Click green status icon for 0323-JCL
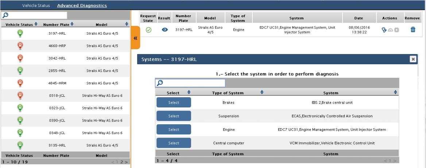The image size is (426, 168). (x=20, y=108)
